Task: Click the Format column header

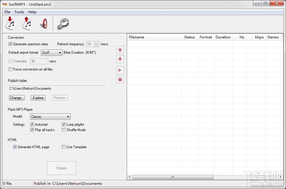Action: pos(206,37)
